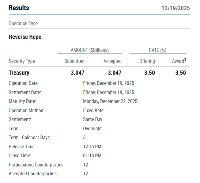The width and height of the screenshot is (200, 183).
Task: Select the 12/19/2025 date in the header
Action: [175, 8]
